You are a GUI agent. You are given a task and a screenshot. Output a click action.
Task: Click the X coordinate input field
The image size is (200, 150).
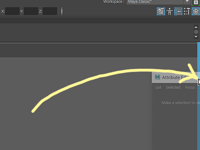pyautogui.click(x=12, y=11)
